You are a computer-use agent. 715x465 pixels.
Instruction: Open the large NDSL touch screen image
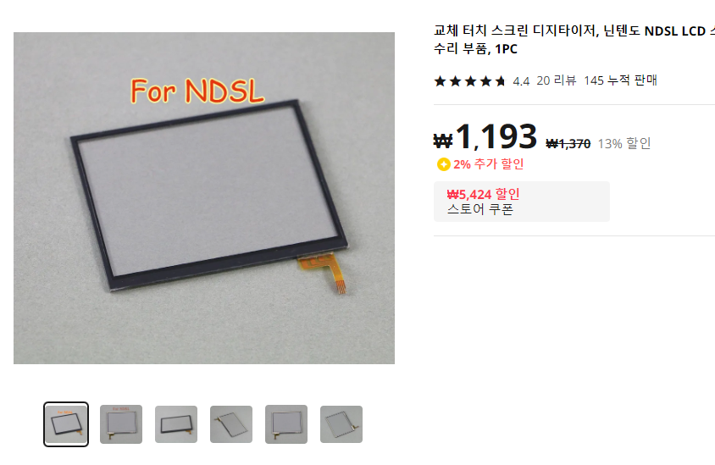pyautogui.click(x=204, y=198)
